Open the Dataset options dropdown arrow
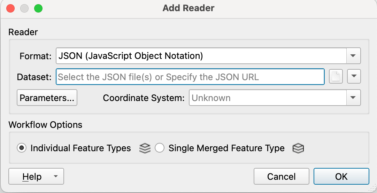Viewport: 377px width, 193px height. click(x=354, y=77)
